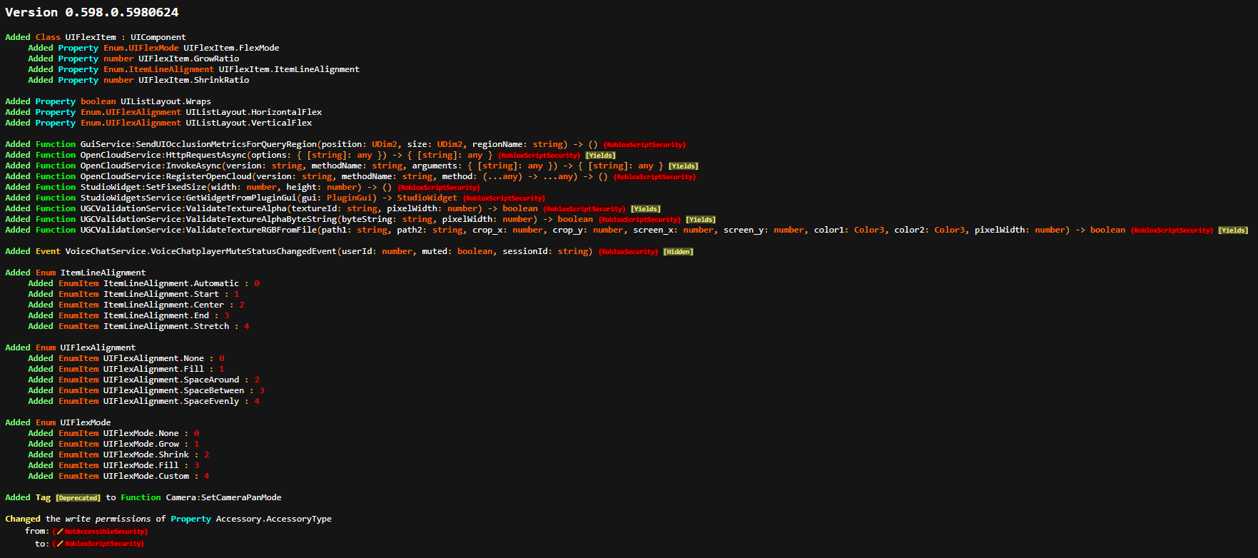Click 'GuiService:SendUIOcclusionMetricsForQueryRegion' function name
Image resolution: width=1258 pixels, height=558 pixels.
pos(198,144)
